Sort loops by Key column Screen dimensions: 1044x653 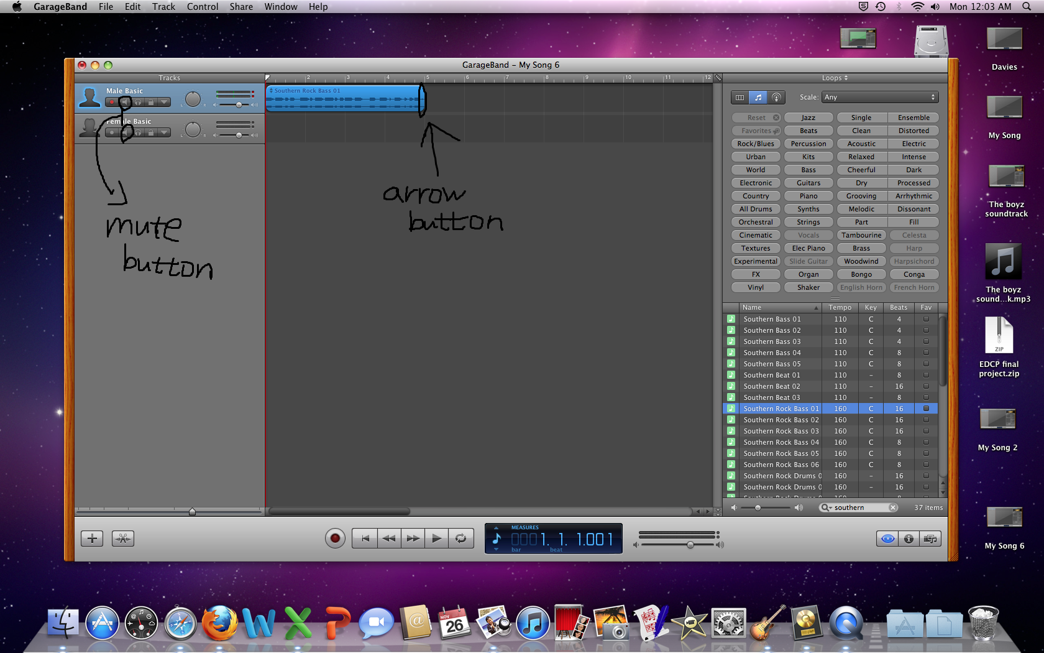[871, 308]
